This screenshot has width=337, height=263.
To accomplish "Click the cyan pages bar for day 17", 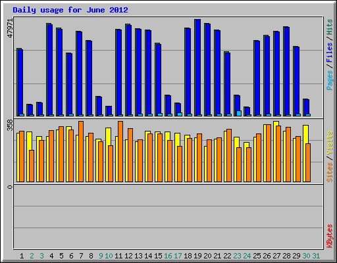I will point(180,114).
